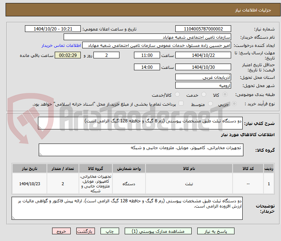Select the کالا radio button

225,94
